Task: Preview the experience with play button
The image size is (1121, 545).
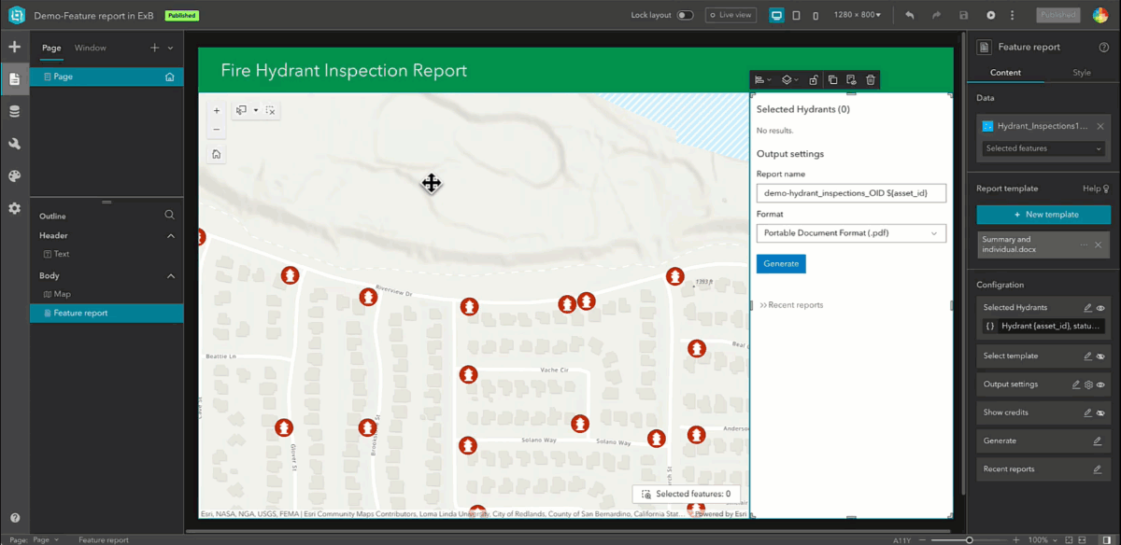Action: coord(990,16)
